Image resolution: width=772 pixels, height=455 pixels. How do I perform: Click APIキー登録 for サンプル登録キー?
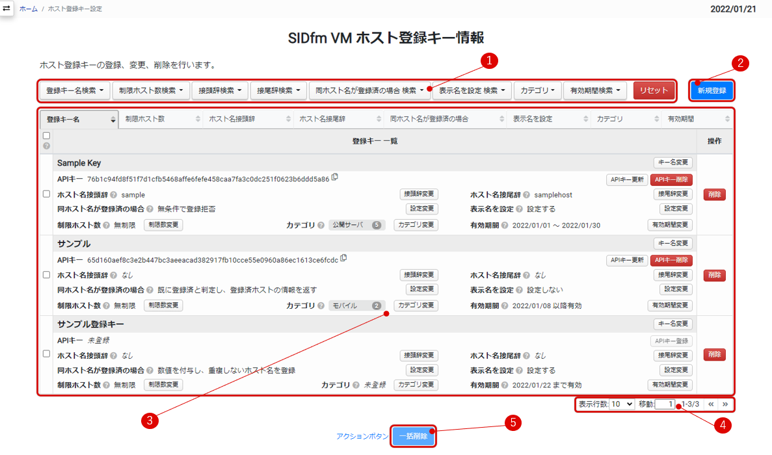tap(671, 341)
